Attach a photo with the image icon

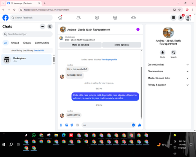pyautogui.click(x=66, y=125)
